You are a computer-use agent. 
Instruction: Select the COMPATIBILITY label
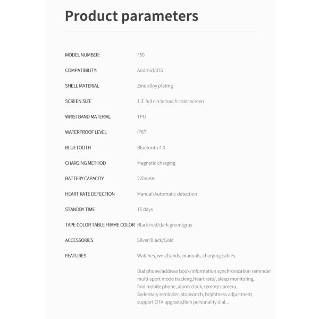click(81, 70)
